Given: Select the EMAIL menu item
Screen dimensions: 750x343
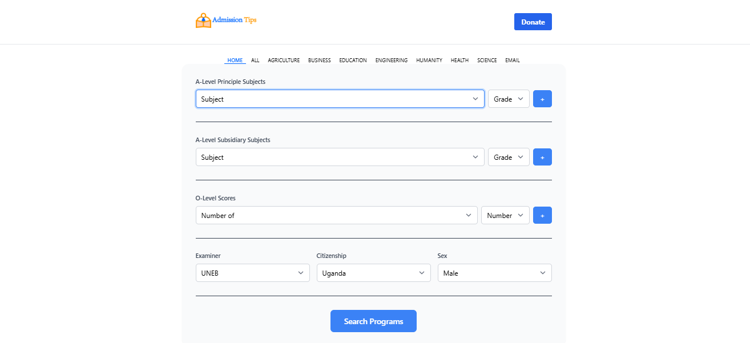Looking at the screenshot, I should tap(513, 60).
